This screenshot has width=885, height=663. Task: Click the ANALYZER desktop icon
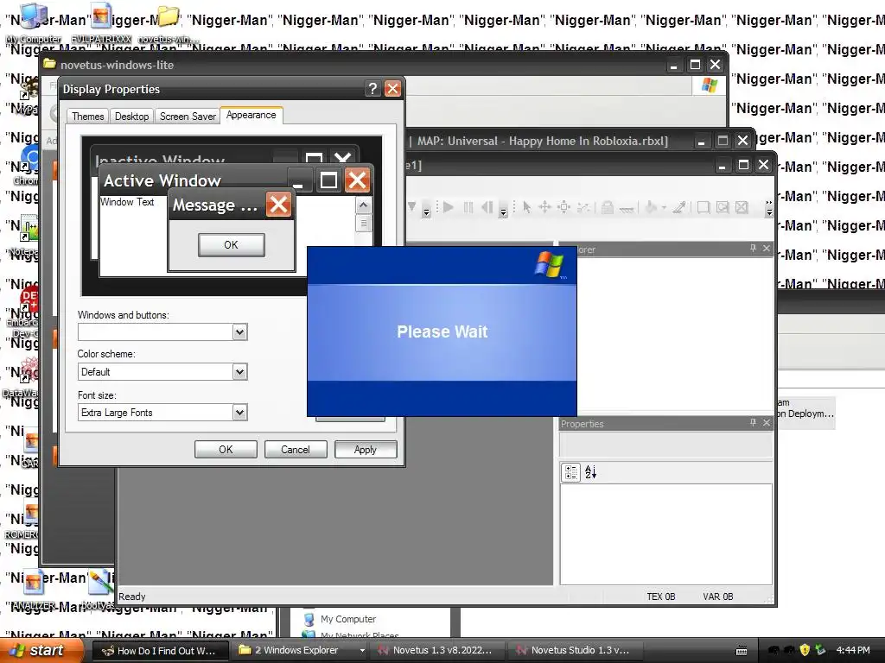click(x=33, y=589)
